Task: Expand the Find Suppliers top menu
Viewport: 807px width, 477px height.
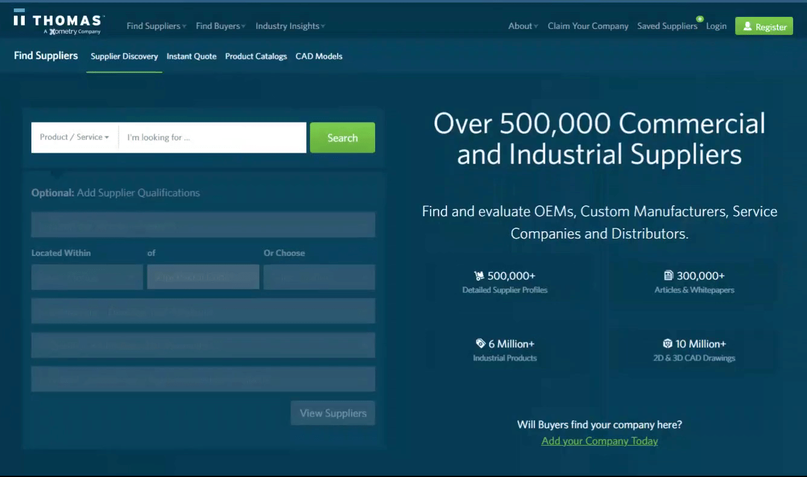Action: [156, 26]
